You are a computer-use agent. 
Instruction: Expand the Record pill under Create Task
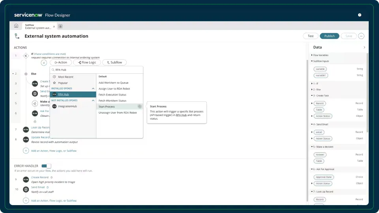click(312, 103)
